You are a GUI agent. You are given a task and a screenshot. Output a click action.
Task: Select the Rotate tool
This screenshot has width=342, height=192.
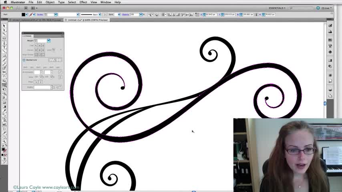click(x=4, y=77)
